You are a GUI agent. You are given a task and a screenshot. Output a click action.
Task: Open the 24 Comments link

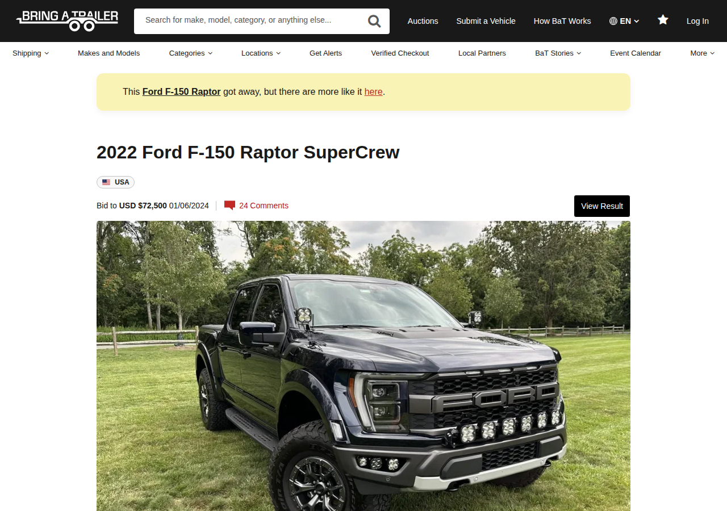point(264,206)
